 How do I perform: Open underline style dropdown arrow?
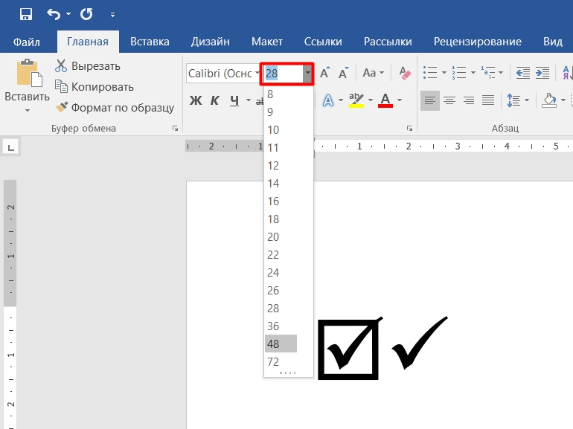(x=248, y=100)
